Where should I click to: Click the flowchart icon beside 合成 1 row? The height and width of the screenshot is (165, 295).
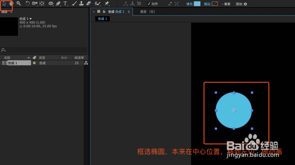[x=86, y=63]
